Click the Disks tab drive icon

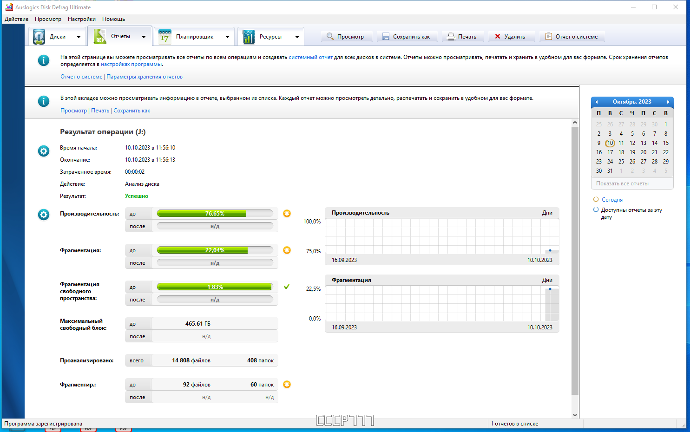(x=39, y=37)
